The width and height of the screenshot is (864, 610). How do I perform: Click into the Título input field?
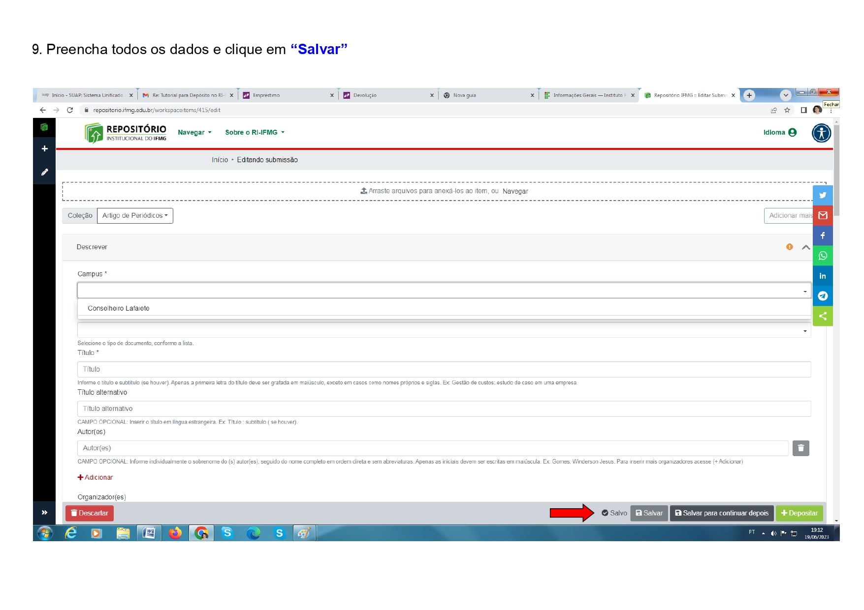coord(443,369)
